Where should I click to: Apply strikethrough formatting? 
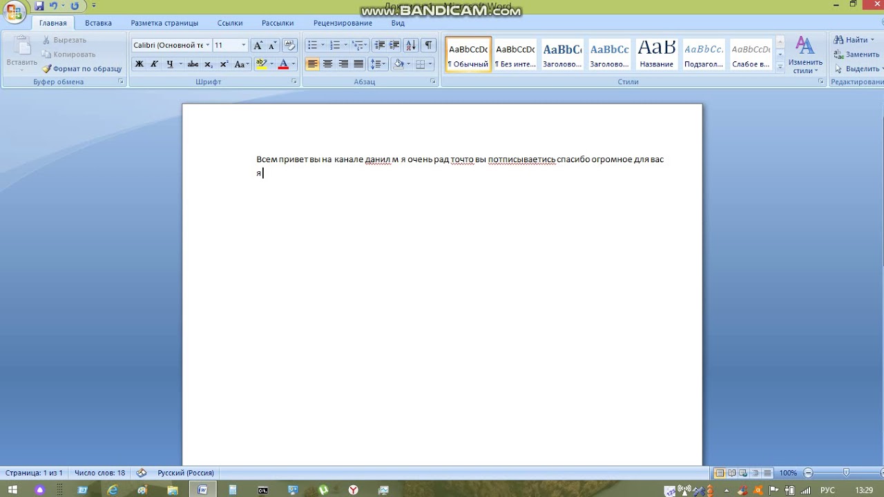(193, 64)
